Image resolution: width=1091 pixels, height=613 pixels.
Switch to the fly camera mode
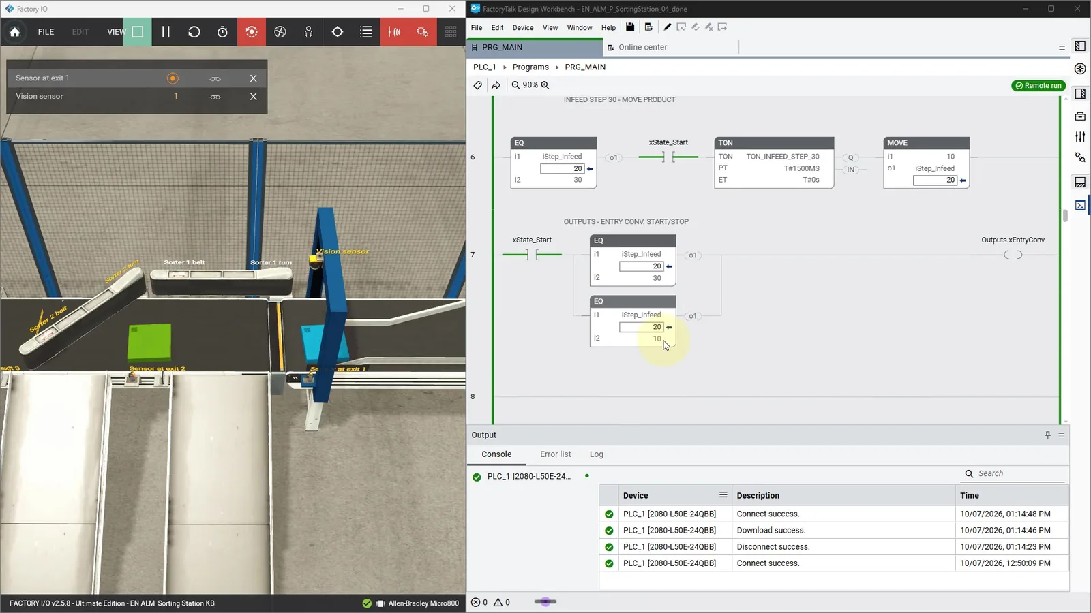coord(280,32)
